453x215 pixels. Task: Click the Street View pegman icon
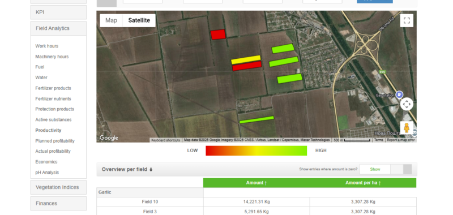click(x=407, y=127)
